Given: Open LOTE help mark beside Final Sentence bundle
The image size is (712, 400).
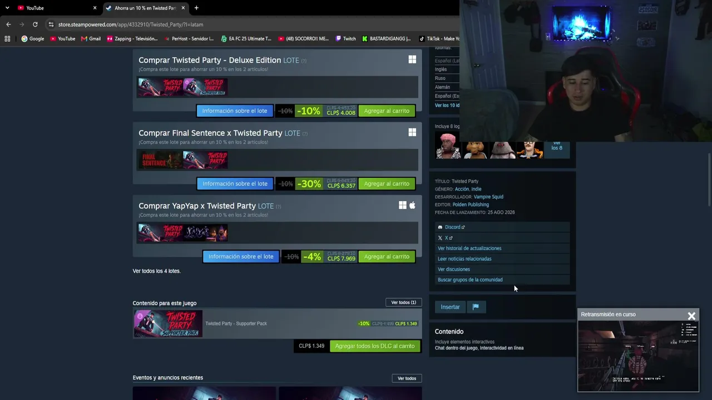Looking at the screenshot, I should tap(305, 133).
